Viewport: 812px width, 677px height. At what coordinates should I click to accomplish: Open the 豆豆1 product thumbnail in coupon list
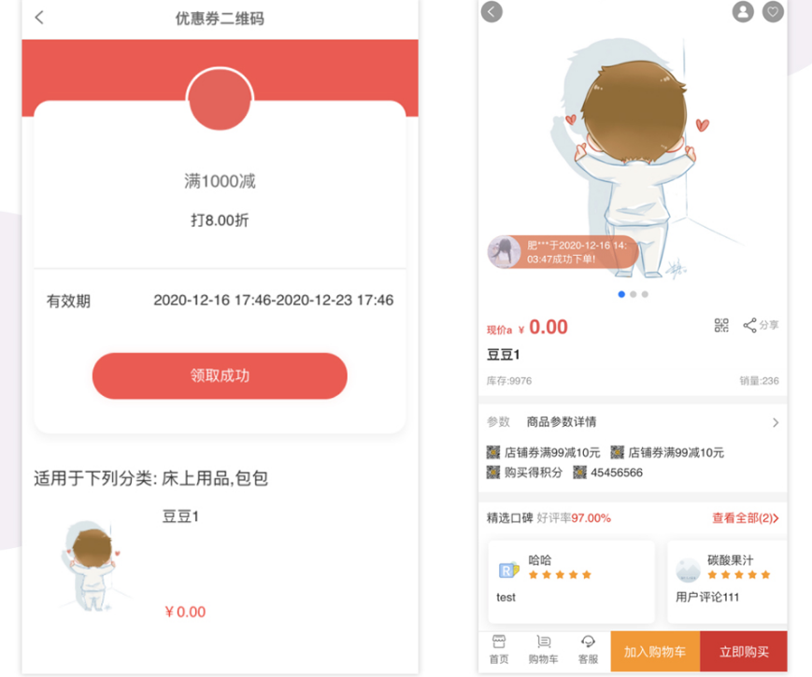(x=93, y=565)
